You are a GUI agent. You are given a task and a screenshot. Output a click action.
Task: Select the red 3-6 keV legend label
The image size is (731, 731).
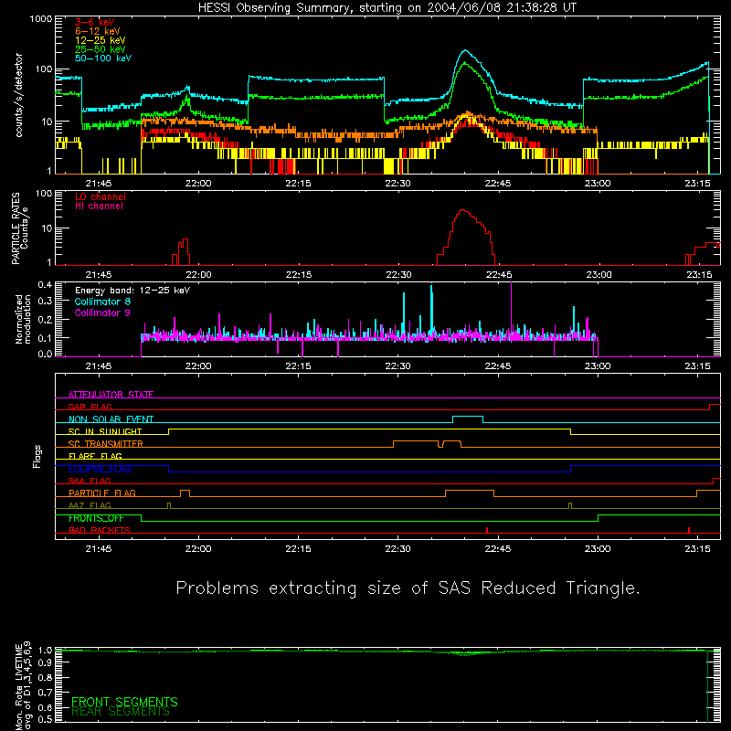pos(95,22)
